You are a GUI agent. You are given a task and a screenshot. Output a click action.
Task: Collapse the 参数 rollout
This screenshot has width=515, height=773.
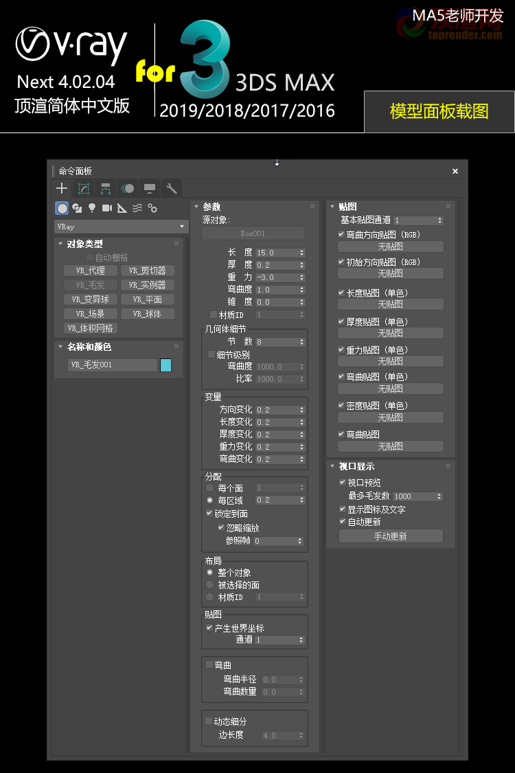tap(196, 207)
